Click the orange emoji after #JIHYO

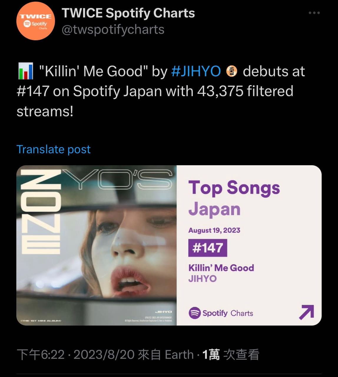(x=231, y=72)
